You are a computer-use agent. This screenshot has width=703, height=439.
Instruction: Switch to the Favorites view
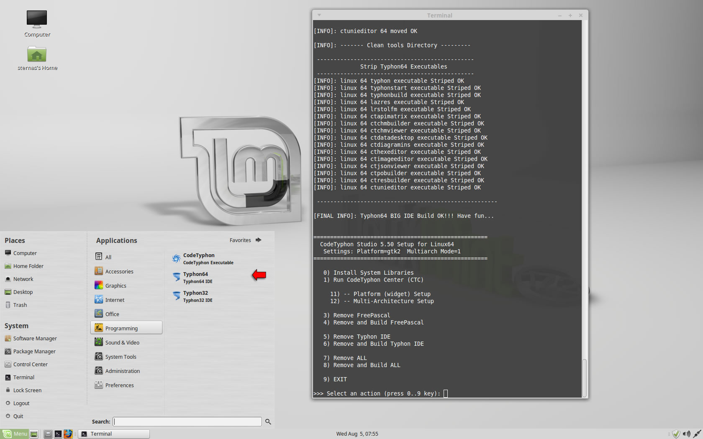245,240
